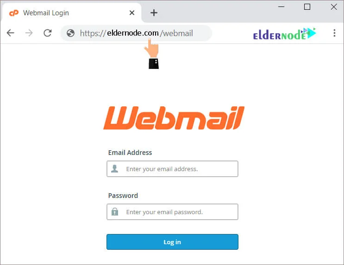The image size is (344, 265).
Task: Close the Webmail Login tab
Action: (132, 12)
